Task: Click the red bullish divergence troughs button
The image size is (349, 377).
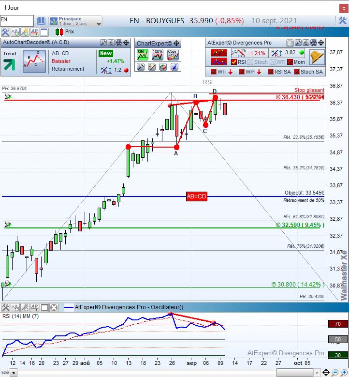Action: click(x=218, y=61)
